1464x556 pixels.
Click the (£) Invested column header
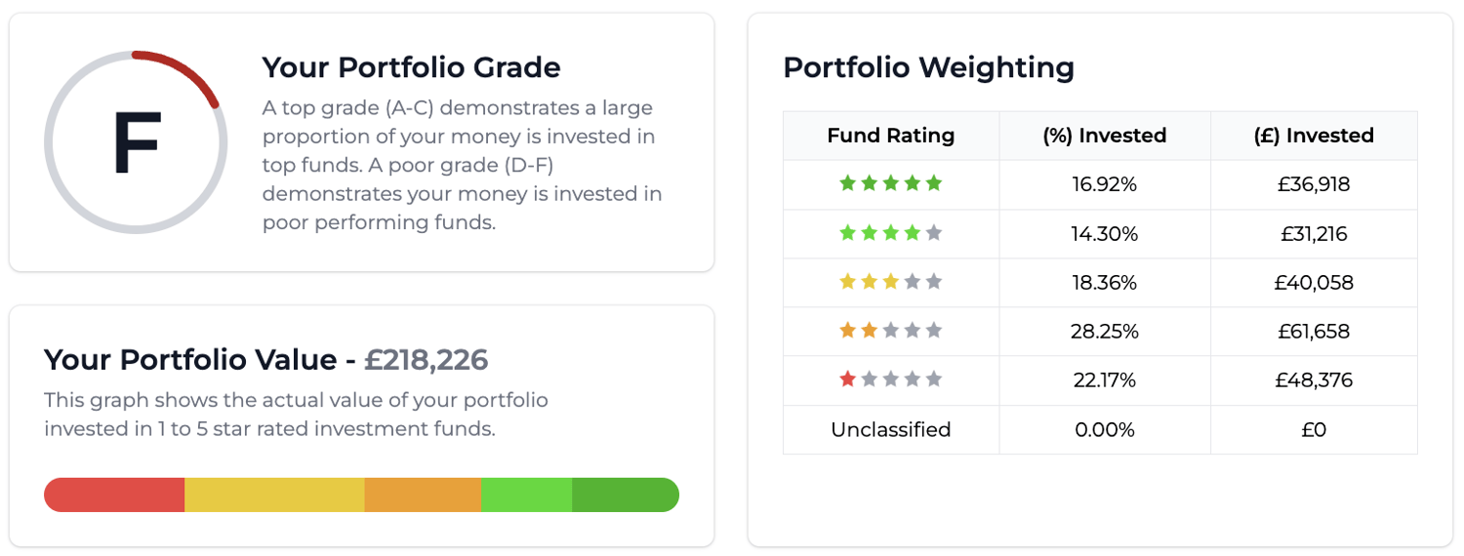1313,136
